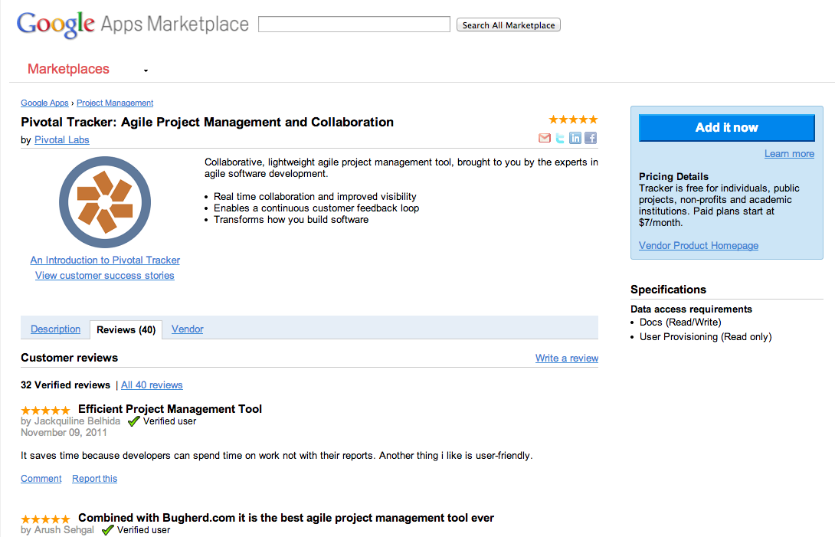This screenshot has height=537, width=835.
Task: Click the Pivotal Tracker product title
Action: (207, 122)
